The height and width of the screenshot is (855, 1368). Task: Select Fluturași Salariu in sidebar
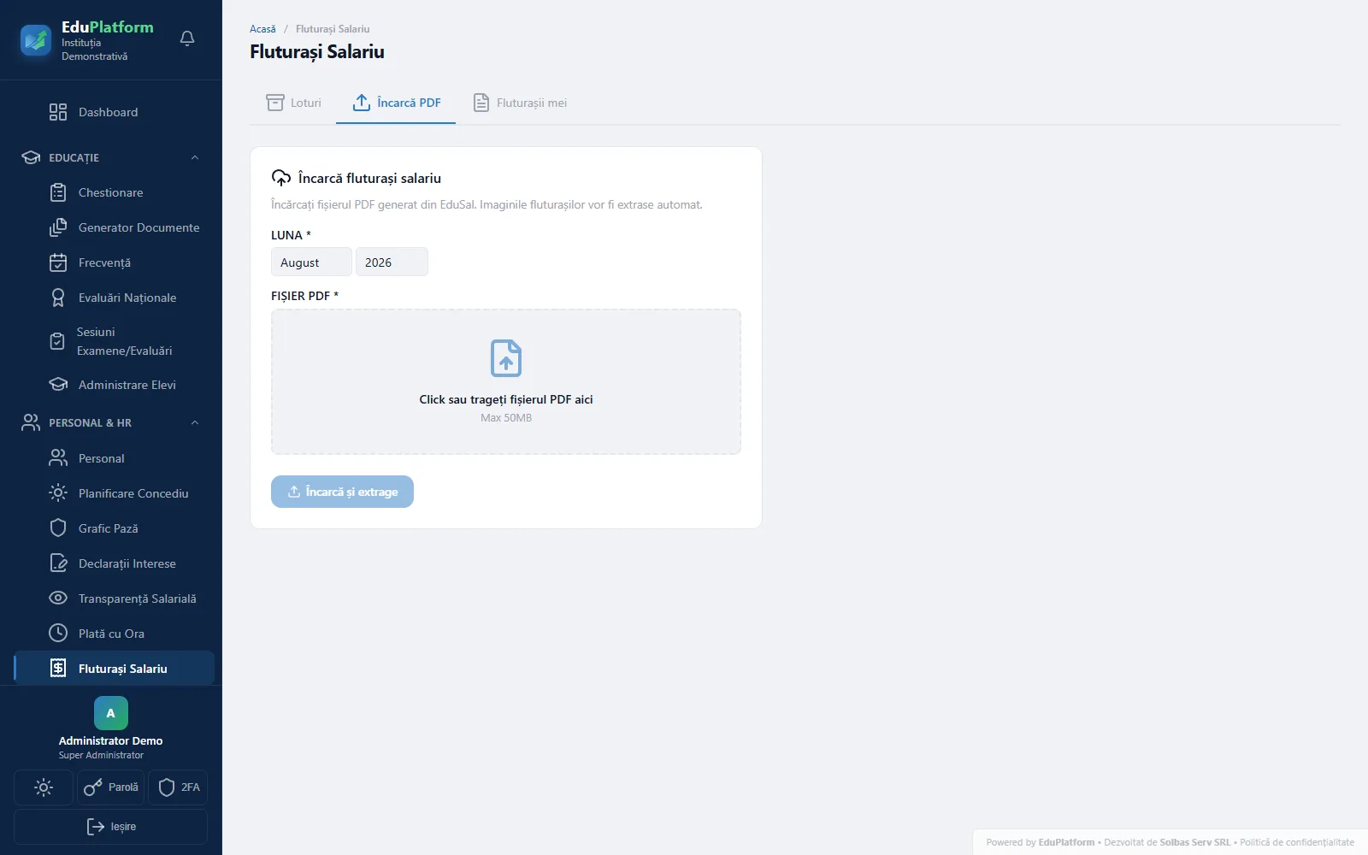[114, 669]
